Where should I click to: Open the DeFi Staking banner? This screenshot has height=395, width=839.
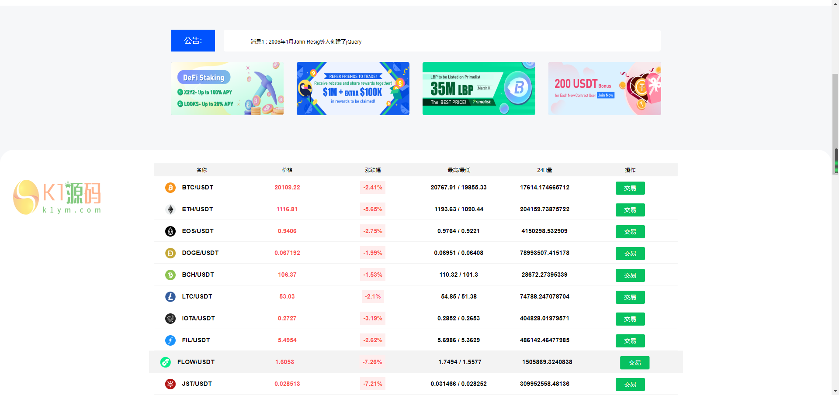227,89
